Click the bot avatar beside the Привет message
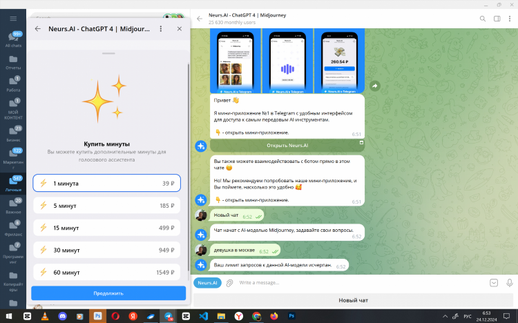Screen dimensions: 518x323 pos(201,146)
